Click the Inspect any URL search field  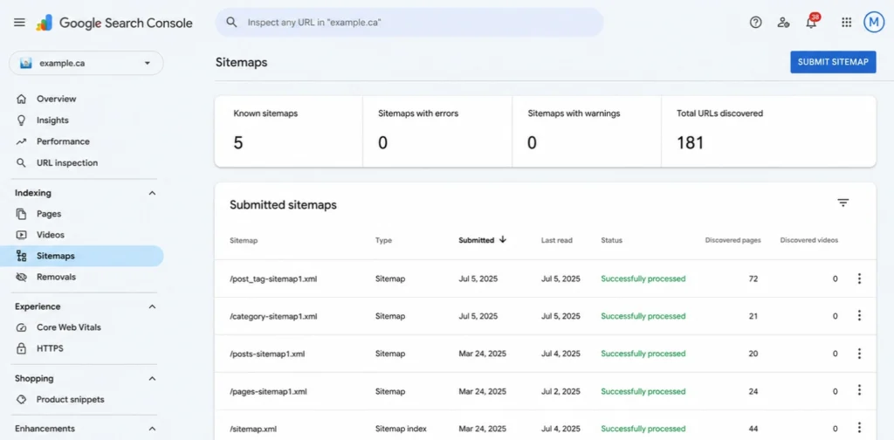pyautogui.click(x=409, y=22)
